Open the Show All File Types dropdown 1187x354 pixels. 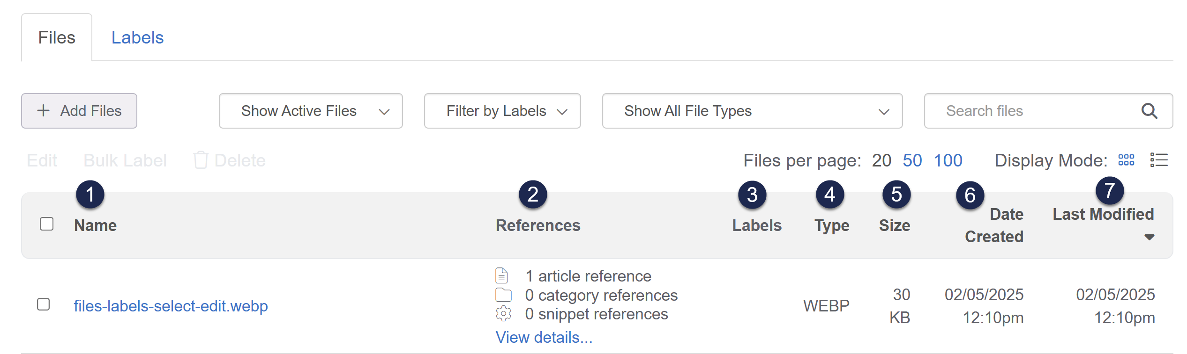tap(752, 111)
